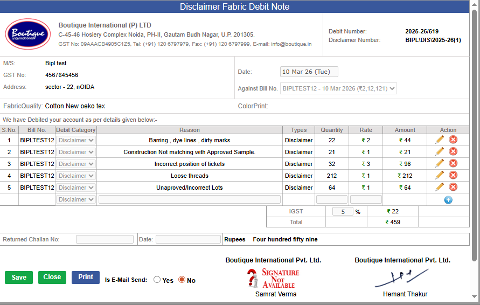Image resolution: width=480 pixels, height=305 pixels.
Task: Click the challan Date input field
Action: [188, 239]
